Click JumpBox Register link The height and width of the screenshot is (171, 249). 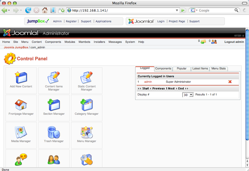(71, 21)
